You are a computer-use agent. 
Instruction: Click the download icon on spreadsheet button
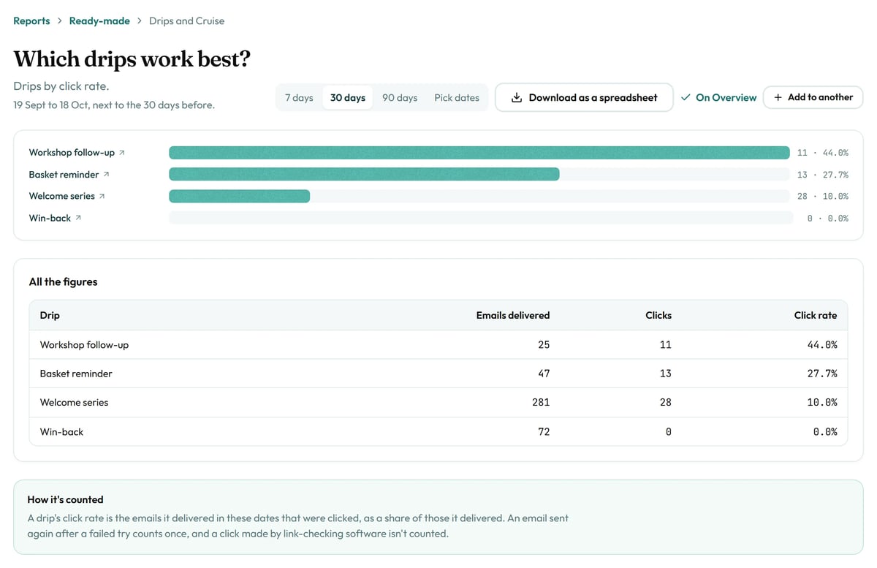pos(517,97)
